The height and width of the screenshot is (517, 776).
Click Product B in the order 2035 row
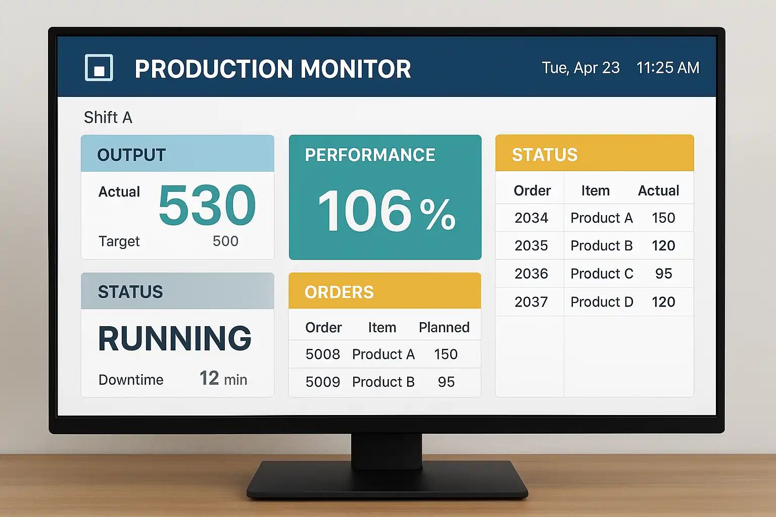coord(602,246)
